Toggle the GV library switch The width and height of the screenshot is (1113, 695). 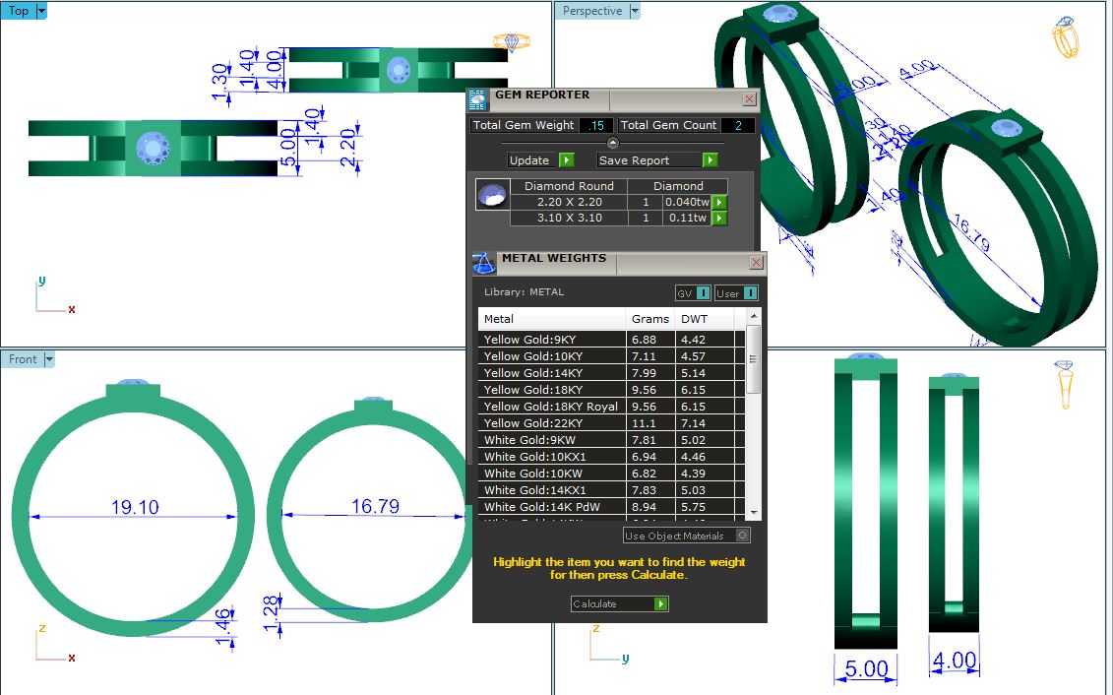[703, 293]
